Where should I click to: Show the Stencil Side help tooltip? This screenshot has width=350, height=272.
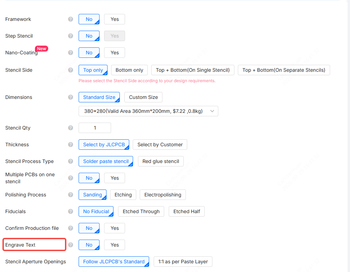click(71, 70)
